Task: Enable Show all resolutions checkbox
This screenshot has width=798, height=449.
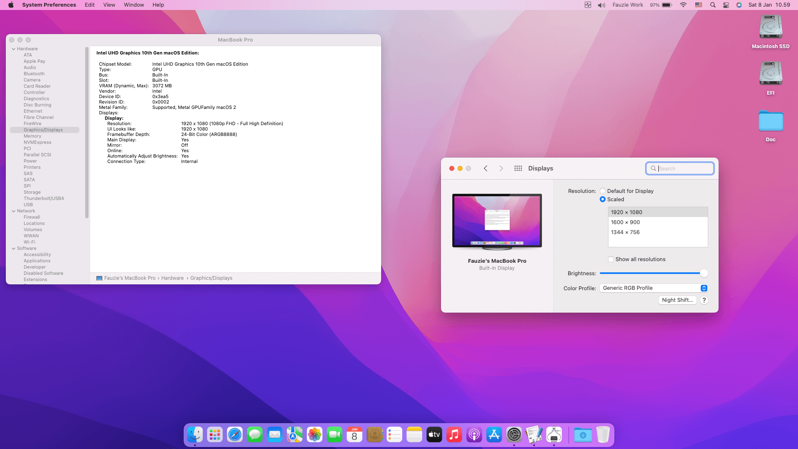Action: [x=611, y=259]
